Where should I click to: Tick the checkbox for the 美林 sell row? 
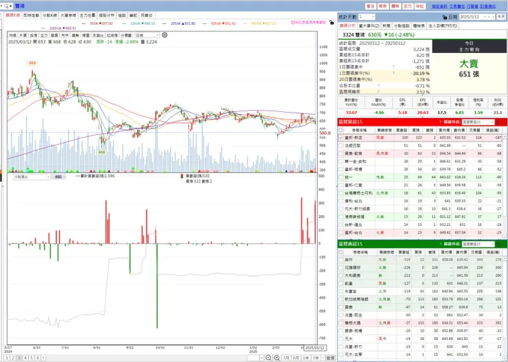click(340, 260)
